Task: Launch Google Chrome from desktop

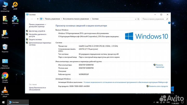Action: click(5, 77)
